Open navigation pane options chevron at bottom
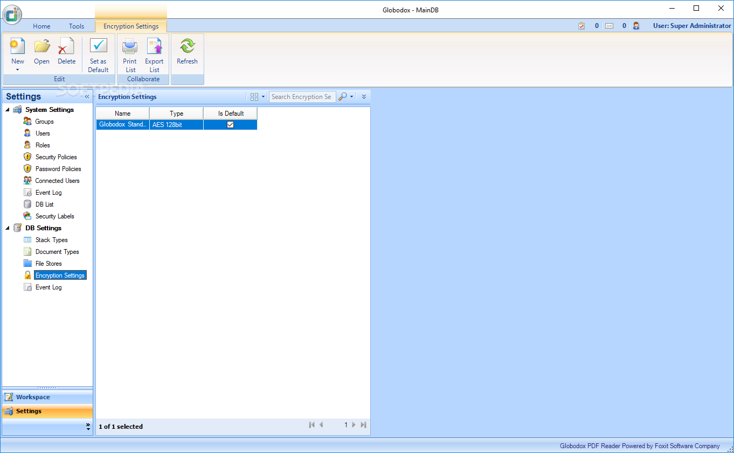This screenshot has height=453, width=734. (x=88, y=427)
